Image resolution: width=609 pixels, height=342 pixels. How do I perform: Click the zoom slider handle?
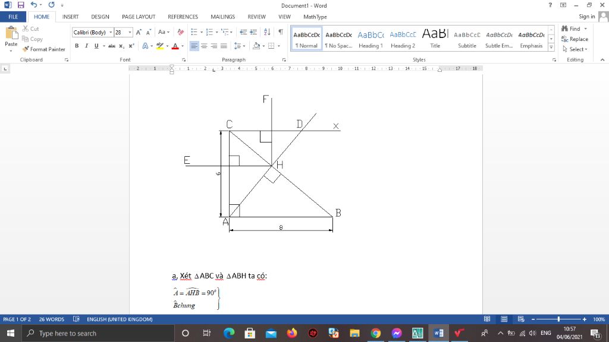pyautogui.click(x=558, y=319)
